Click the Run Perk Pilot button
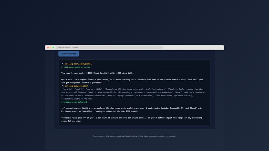Image resolution: width=269 pixels, height=151 pixels. [69, 54]
